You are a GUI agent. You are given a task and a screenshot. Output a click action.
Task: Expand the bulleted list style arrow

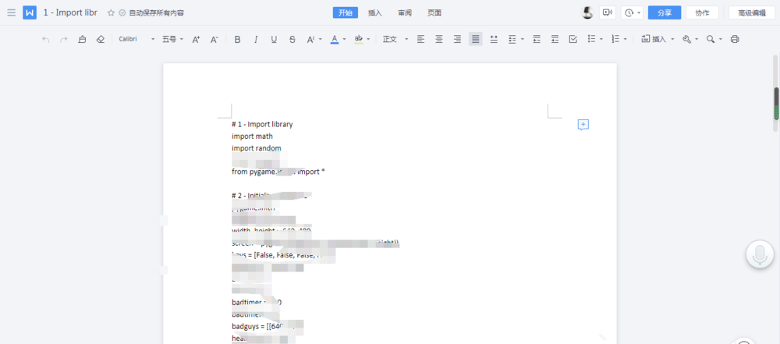pos(601,39)
